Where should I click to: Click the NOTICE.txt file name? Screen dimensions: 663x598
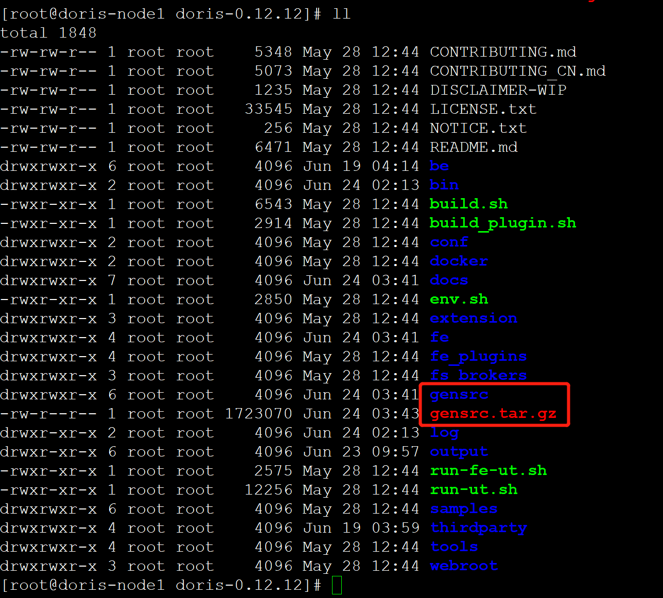[478, 128]
